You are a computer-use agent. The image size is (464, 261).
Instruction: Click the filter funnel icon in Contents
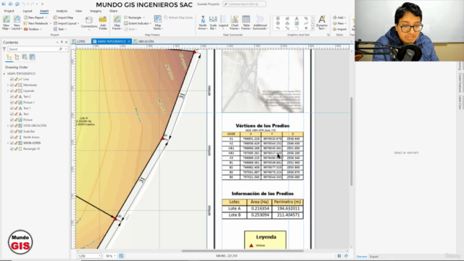point(4,49)
